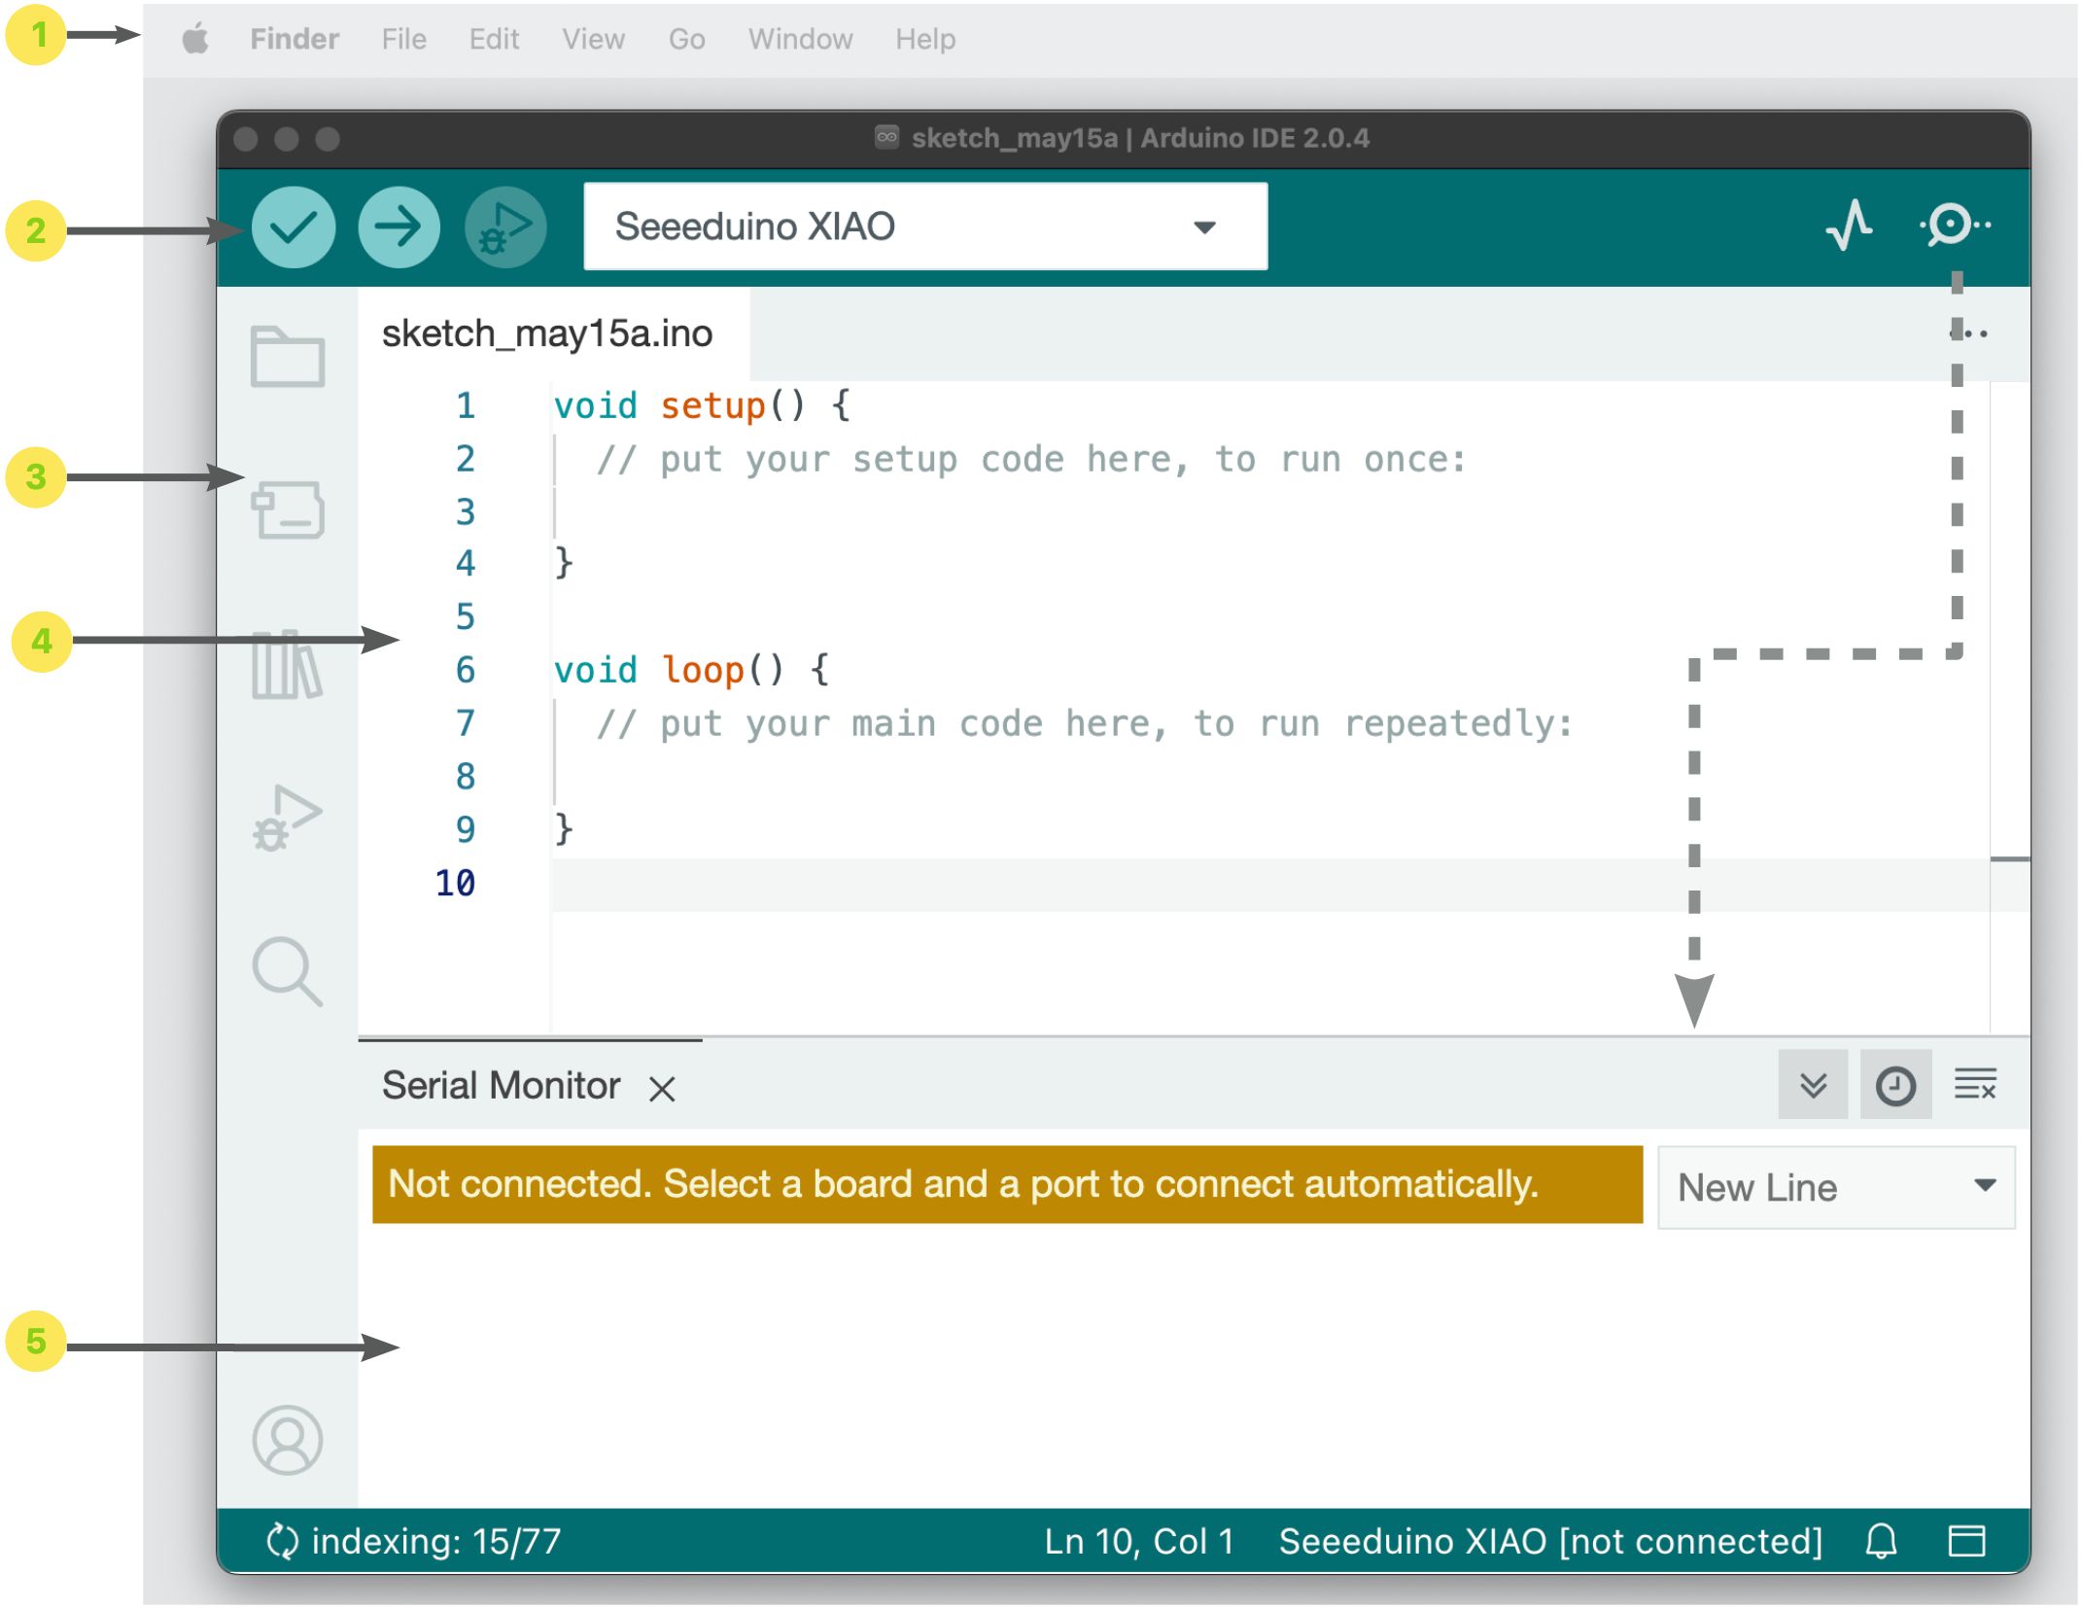
Task: Open the Serial Monitor magnifier icon in toolbar
Action: click(1955, 226)
